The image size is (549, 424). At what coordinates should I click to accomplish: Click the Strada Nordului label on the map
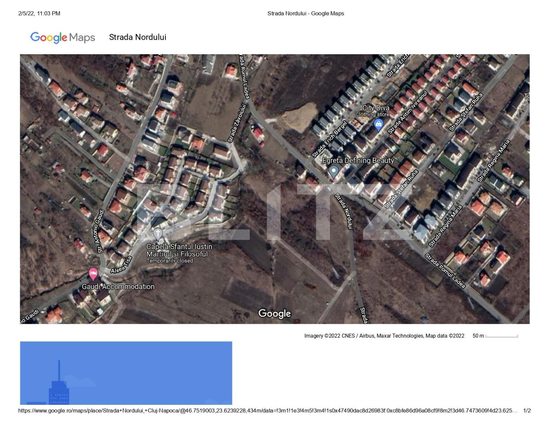344,211
